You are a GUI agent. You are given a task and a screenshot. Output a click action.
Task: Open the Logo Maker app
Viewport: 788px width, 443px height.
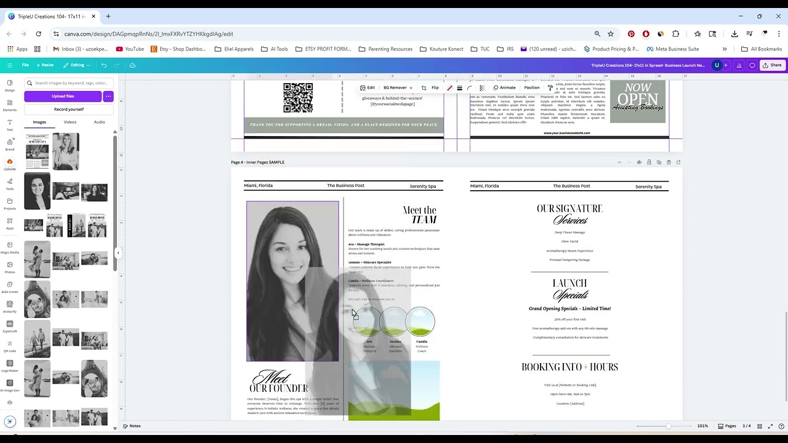click(9, 365)
